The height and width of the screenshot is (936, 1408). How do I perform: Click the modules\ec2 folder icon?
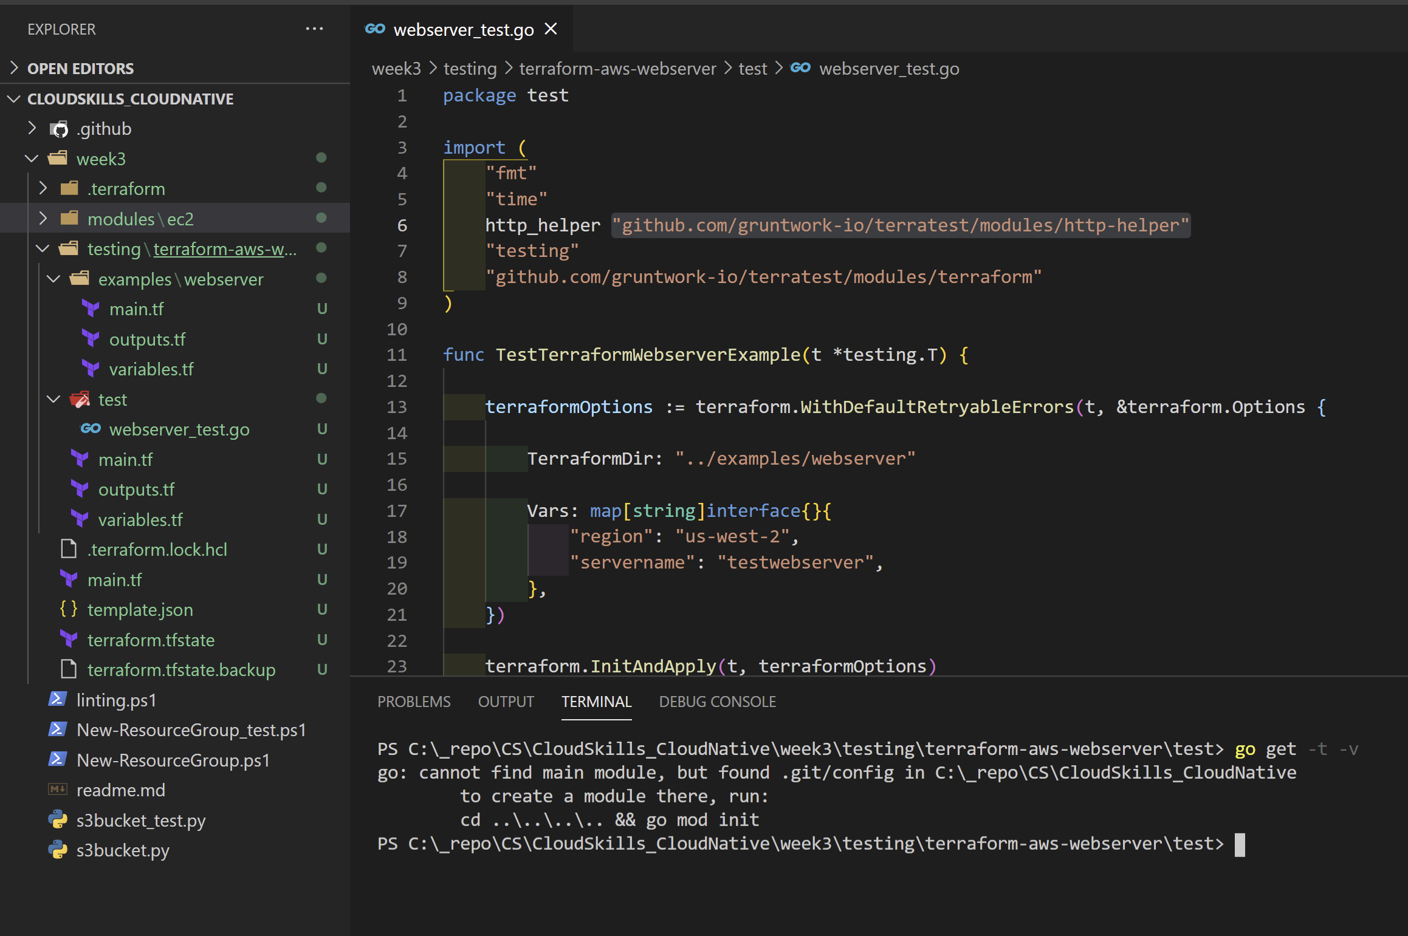point(69,219)
